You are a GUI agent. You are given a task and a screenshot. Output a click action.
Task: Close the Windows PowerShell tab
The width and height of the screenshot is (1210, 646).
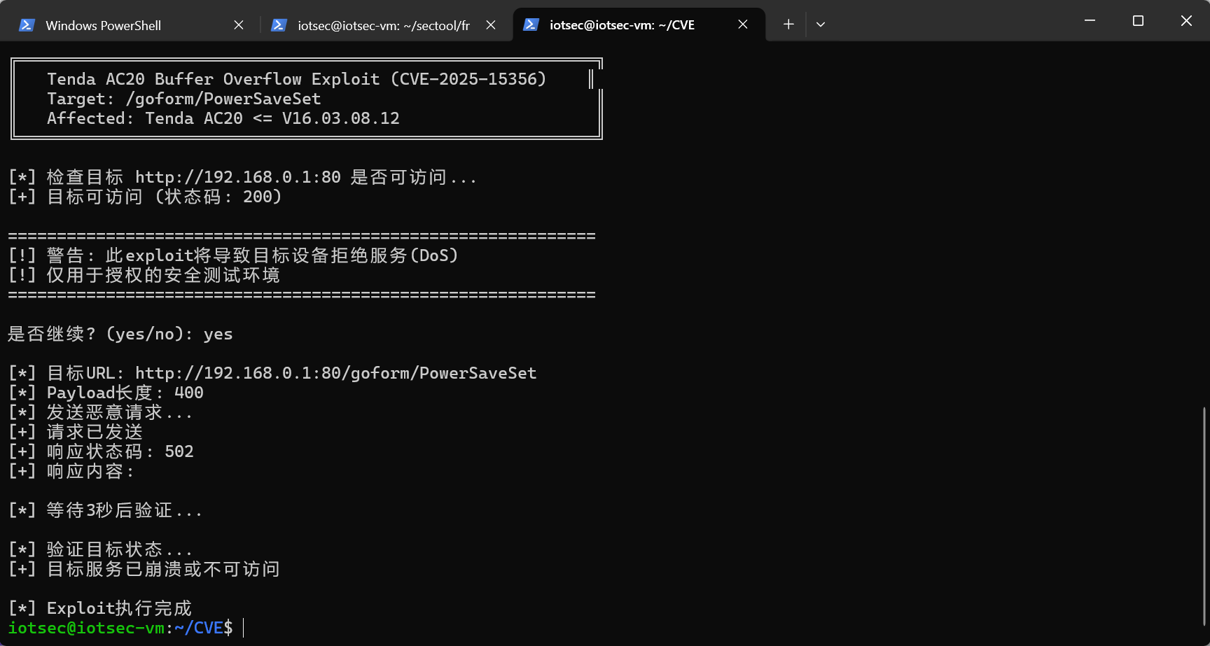pyautogui.click(x=239, y=25)
